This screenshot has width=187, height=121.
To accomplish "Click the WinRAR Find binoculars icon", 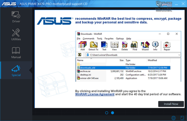I will [135, 46].
